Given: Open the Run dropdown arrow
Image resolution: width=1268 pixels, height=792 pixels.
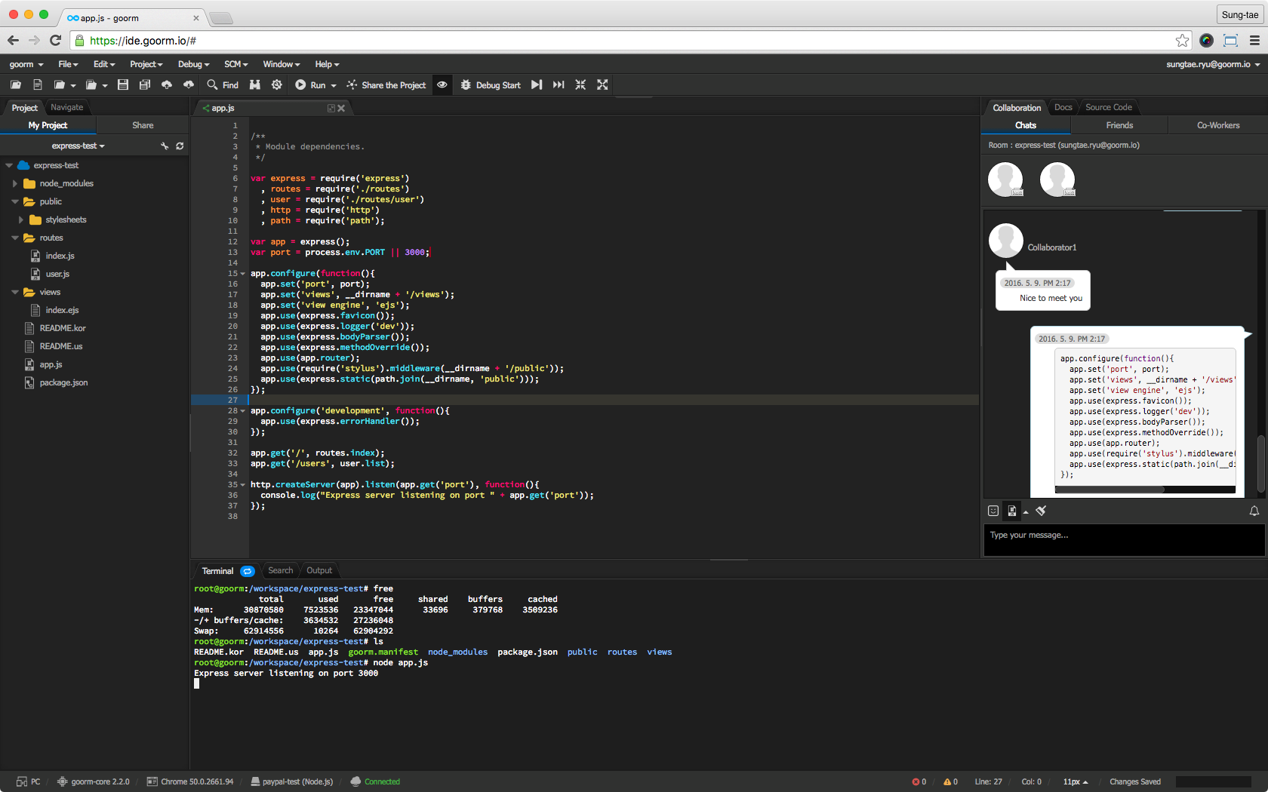Looking at the screenshot, I should click(334, 86).
